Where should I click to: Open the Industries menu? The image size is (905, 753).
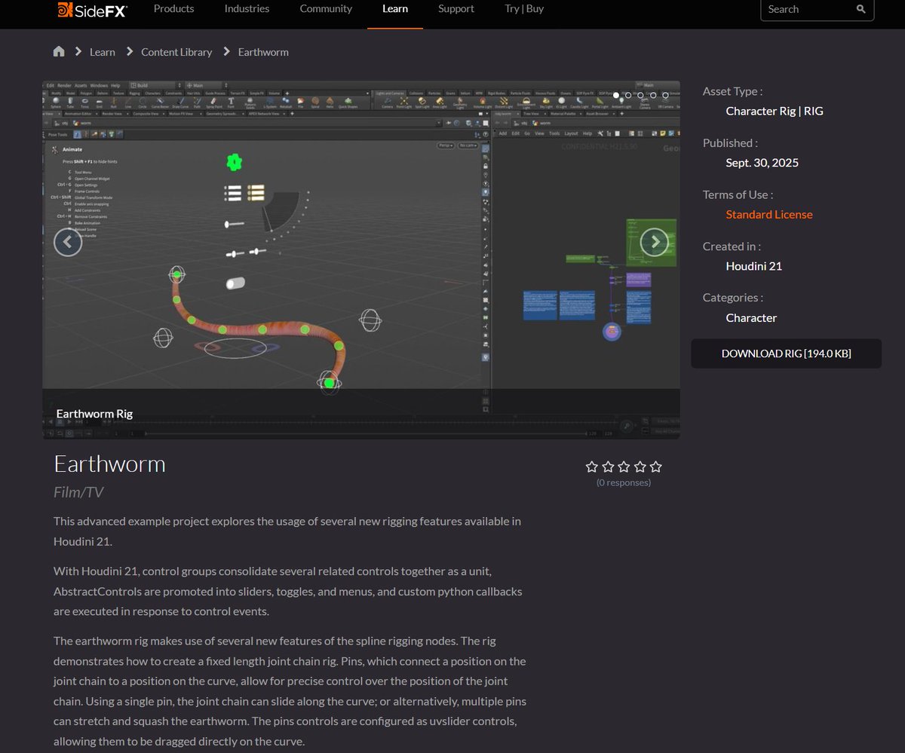click(247, 9)
